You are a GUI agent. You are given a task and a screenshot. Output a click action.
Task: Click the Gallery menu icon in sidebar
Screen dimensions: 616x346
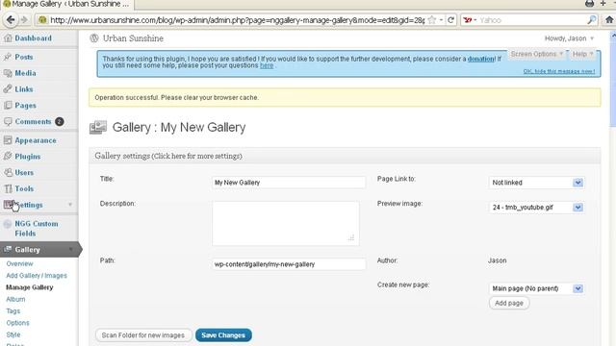(x=8, y=250)
